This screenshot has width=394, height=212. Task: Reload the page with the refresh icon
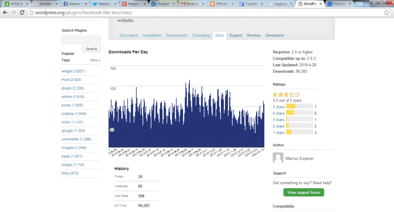coord(22,12)
